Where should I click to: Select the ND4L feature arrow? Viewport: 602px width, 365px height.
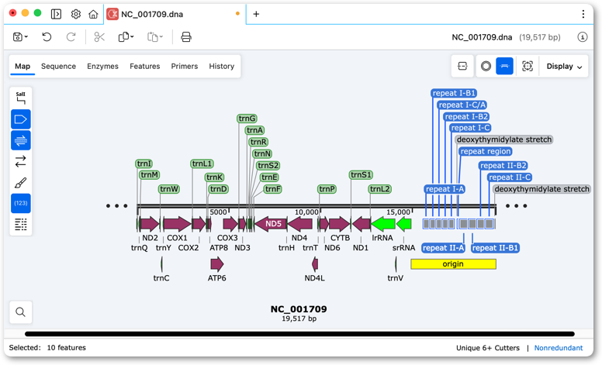(x=315, y=263)
